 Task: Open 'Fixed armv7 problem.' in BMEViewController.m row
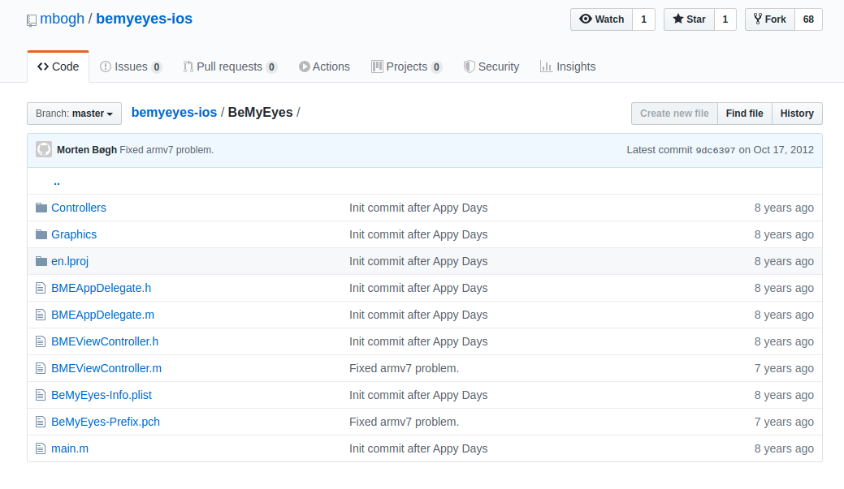click(405, 368)
